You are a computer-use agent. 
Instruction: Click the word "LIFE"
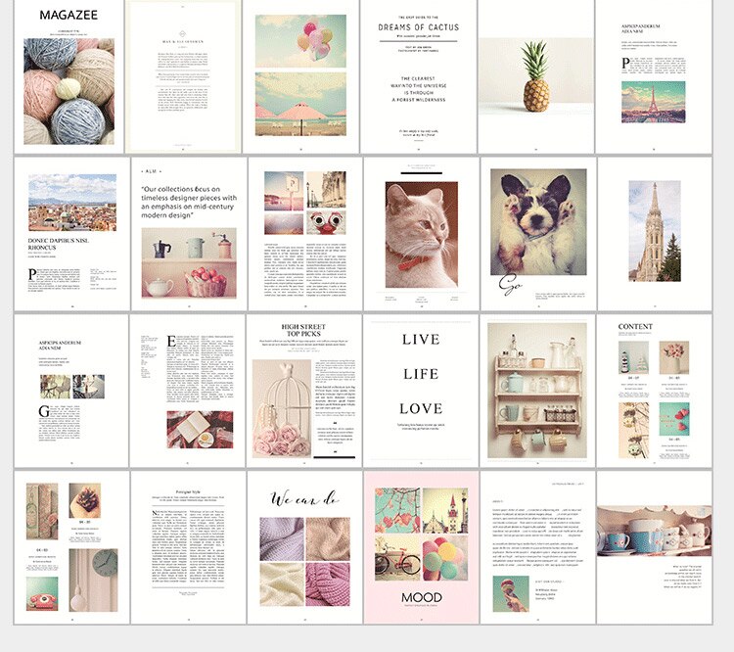pos(421,374)
